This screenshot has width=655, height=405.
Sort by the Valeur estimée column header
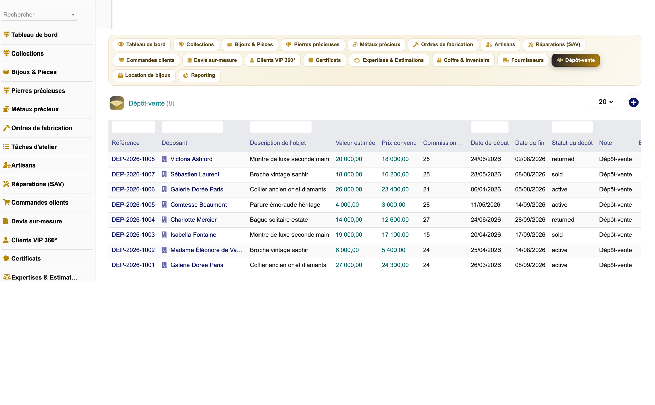click(x=355, y=143)
